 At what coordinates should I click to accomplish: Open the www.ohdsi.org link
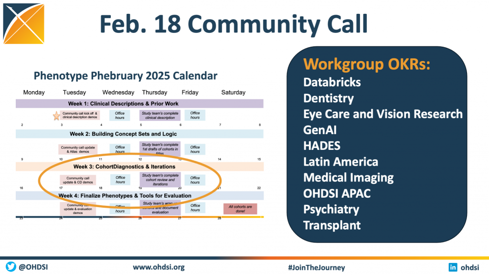[x=159, y=267]
